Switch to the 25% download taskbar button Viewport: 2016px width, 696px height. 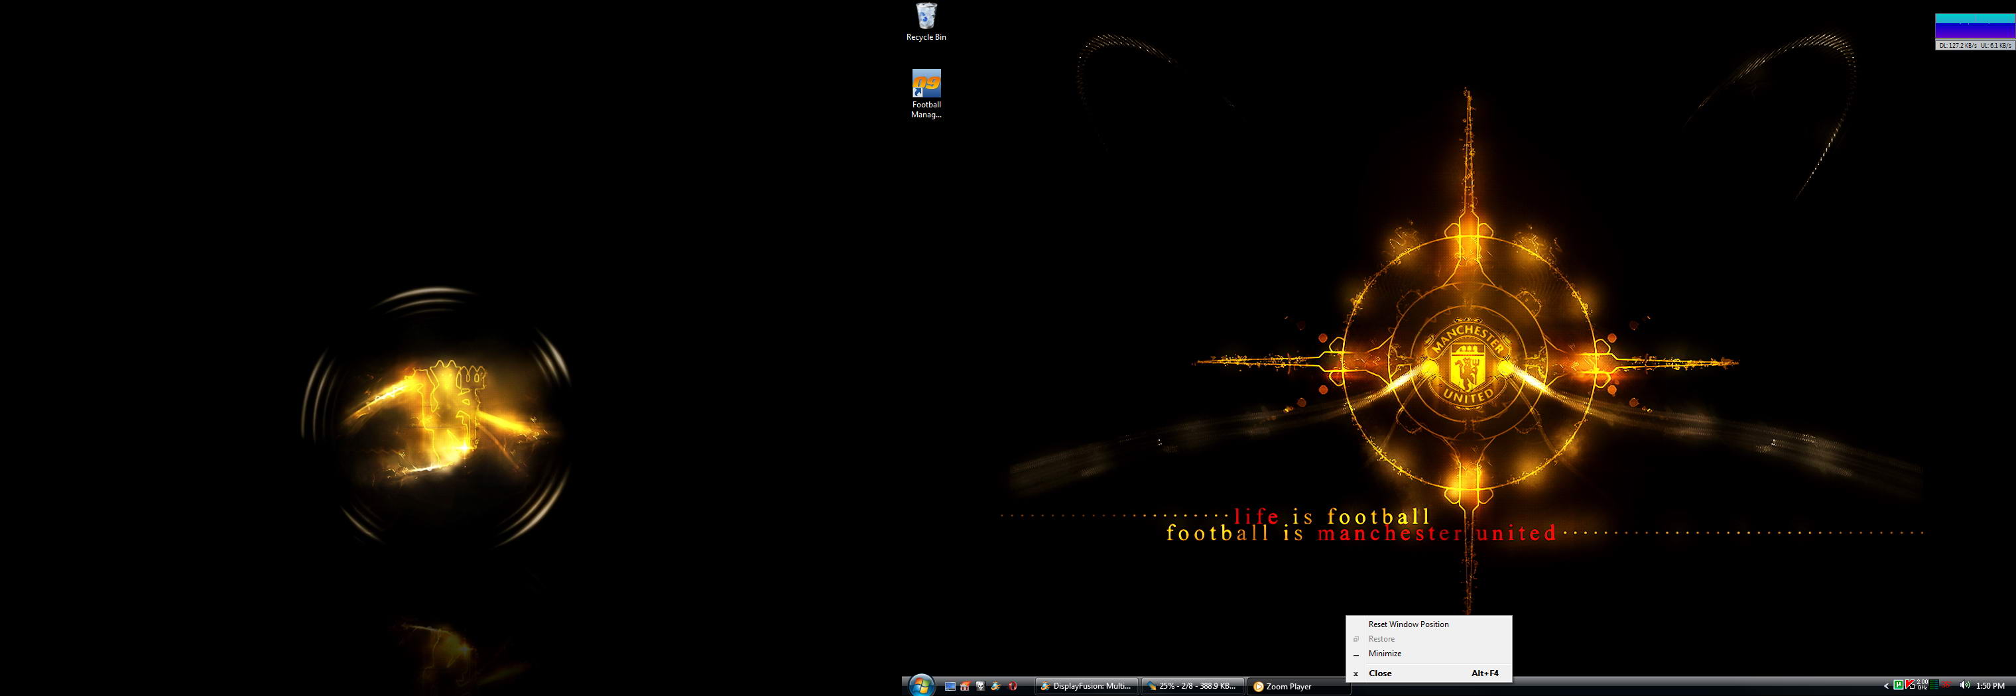(x=1193, y=686)
